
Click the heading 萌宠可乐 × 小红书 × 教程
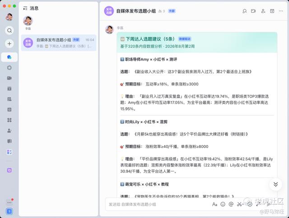147,184
